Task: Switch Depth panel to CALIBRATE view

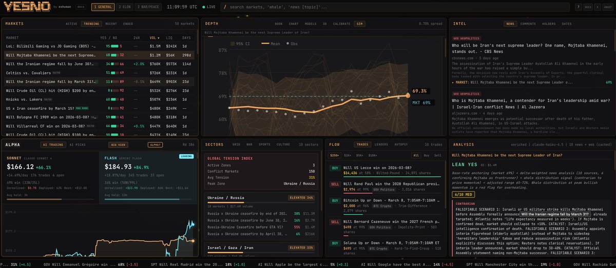Action: click(341, 24)
